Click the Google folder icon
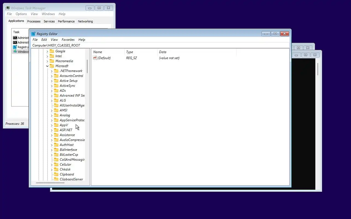Screen dimensions: 351x219 pyautogui.click(x=52, y=51)
